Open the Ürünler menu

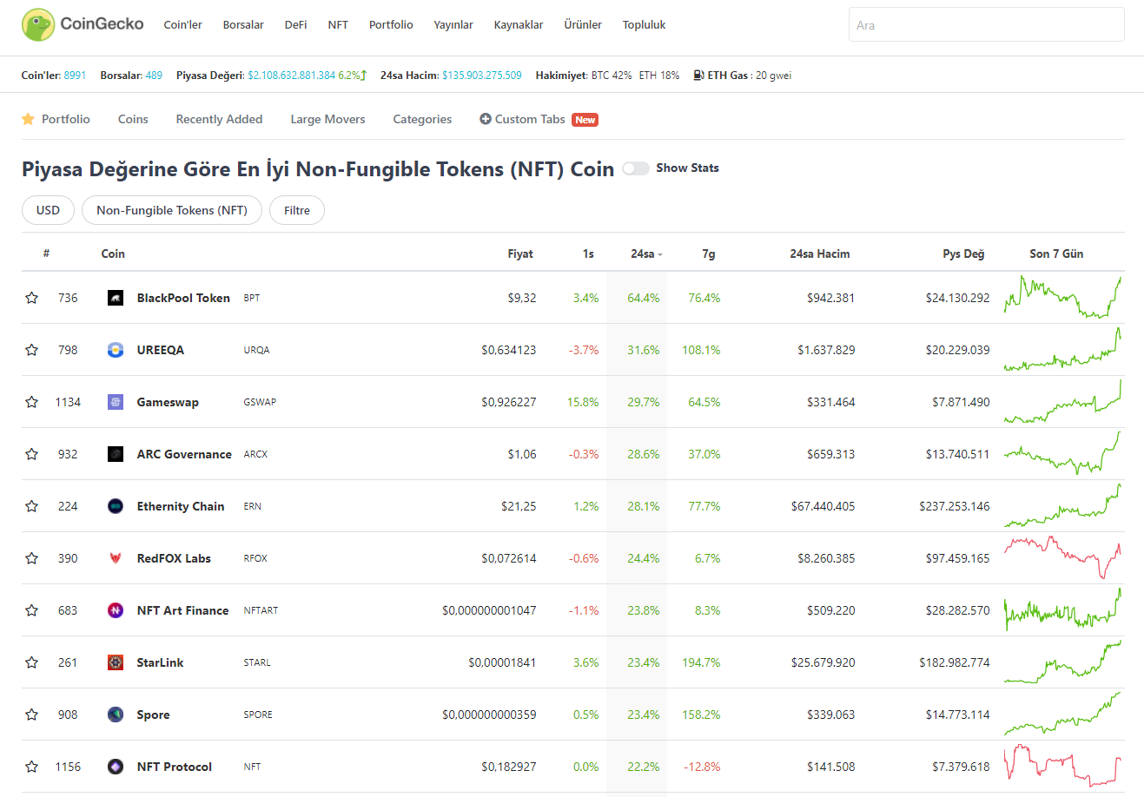click(583, 25)
